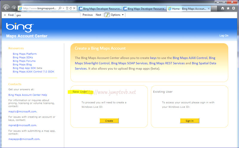239x148 pixels.
Task: Open a new blank tab
Action: tap(214, 9)
